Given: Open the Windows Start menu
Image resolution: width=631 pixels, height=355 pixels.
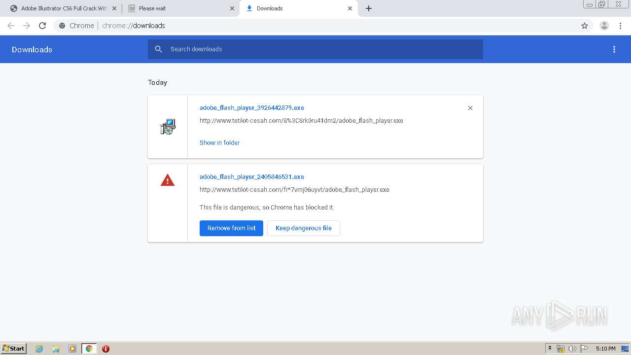Looking at the screenshot, I should (x=13, y=348).
